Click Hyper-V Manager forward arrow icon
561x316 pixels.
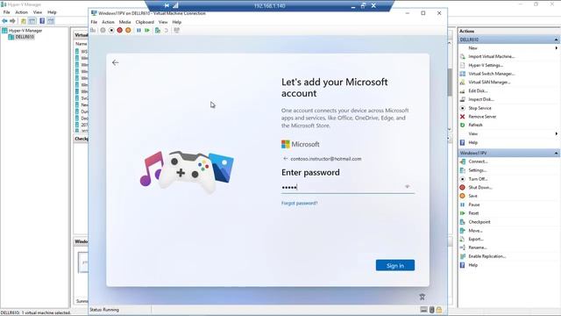pyautogui.click(x=12, y=21)
